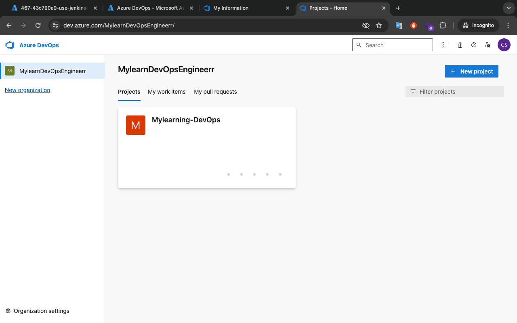Screen dimensions: 517x323
Task: Click the browser Forward arrow
Action: 23,25
